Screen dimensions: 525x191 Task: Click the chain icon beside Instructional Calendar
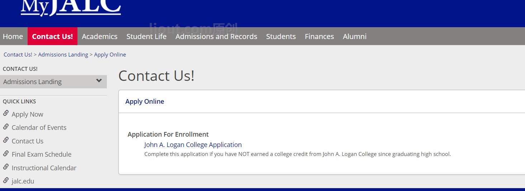(x=6, y=167)
